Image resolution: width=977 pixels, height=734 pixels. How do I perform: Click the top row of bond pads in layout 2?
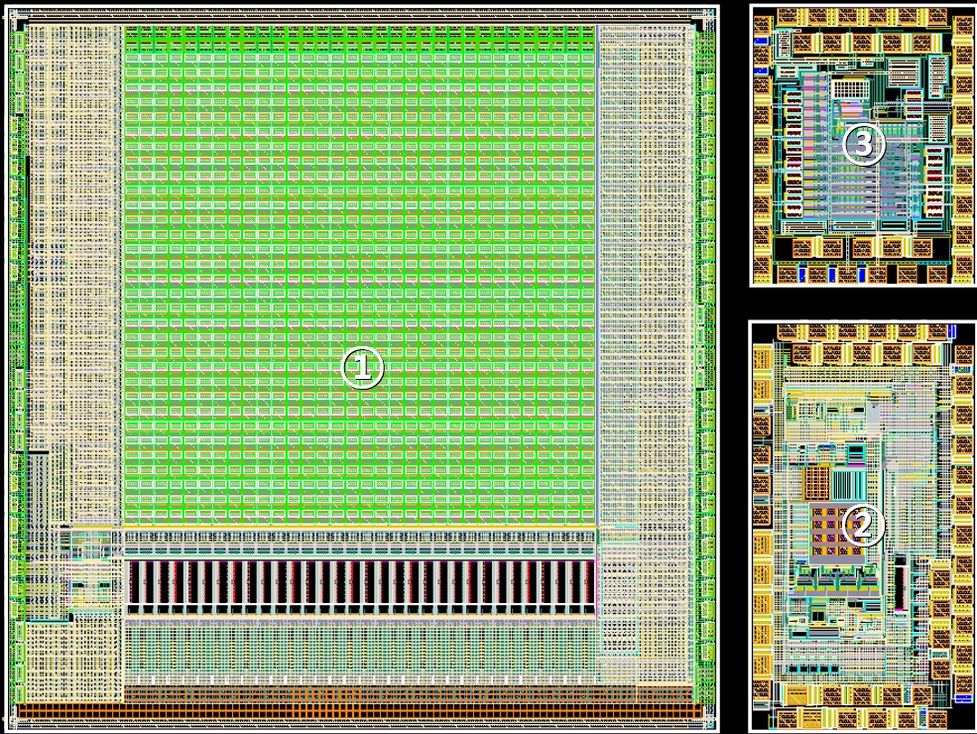tap(863, 353)
